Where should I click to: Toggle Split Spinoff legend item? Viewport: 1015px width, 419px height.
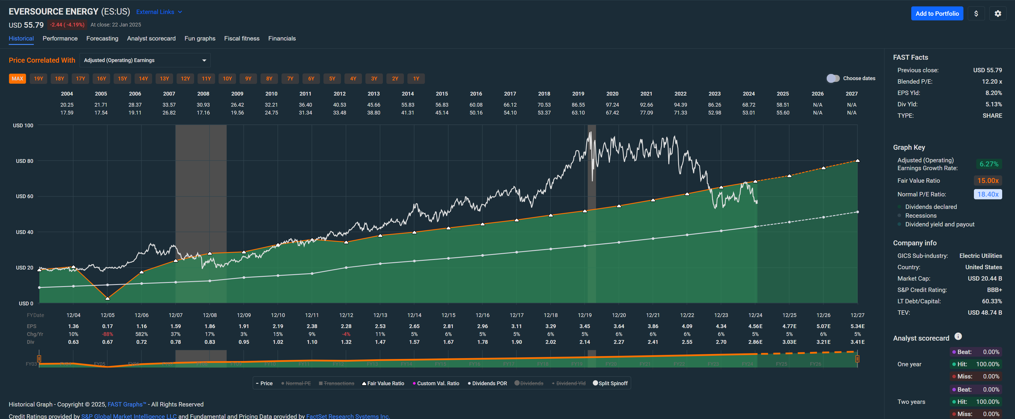pyautogui.click(x=610, y=383)
